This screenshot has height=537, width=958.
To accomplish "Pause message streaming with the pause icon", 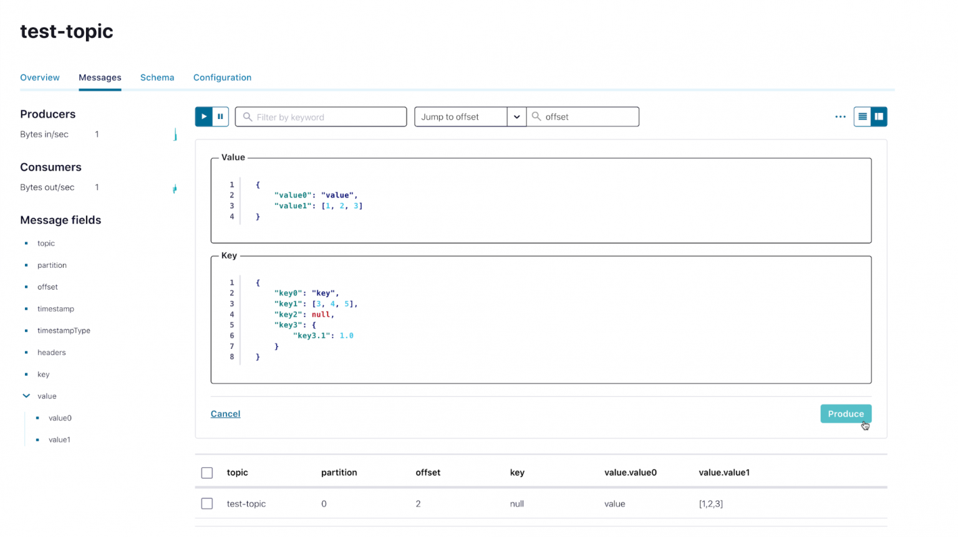I will [220, 116].
